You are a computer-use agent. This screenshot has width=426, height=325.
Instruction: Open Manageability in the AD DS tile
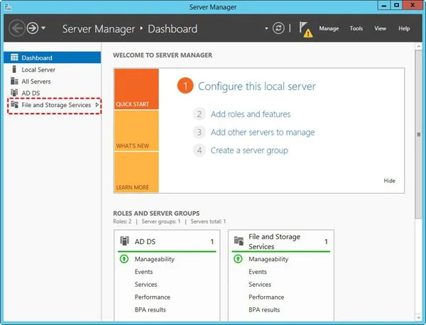pyautogui.click(x=154, y=259)
